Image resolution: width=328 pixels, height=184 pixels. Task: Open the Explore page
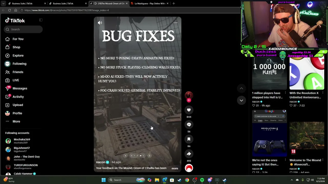coord(18,55)
